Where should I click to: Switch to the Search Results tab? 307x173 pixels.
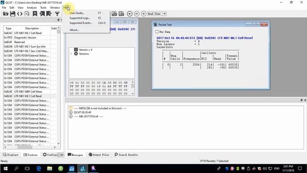click(x=126, y=155)
